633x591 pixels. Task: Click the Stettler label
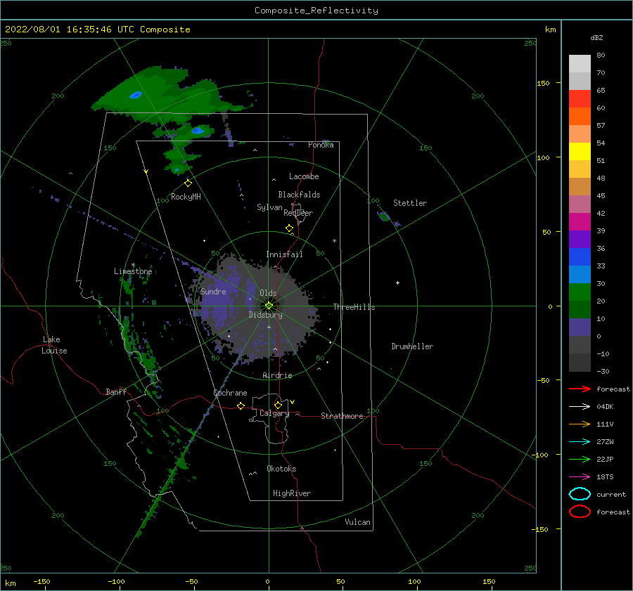pyautogui.click(x=410, y=203)
